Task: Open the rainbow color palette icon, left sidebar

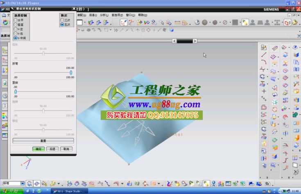Action: point(5,116)
